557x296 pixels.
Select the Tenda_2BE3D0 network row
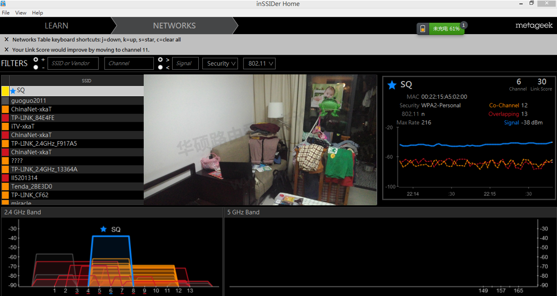click(x=72, y=186)
